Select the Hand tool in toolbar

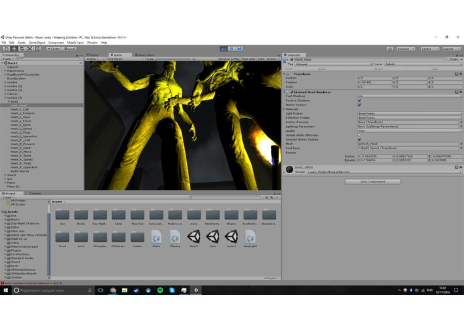(6, 49)
